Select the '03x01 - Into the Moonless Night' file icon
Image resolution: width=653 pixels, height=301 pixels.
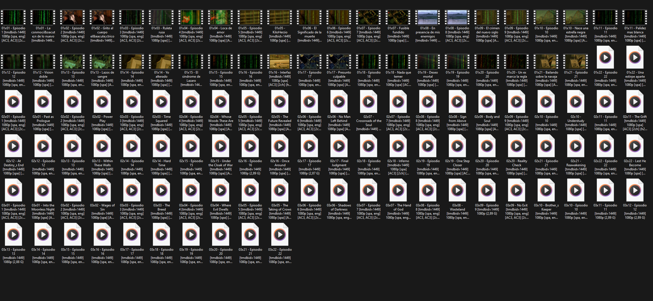[43, 190]
